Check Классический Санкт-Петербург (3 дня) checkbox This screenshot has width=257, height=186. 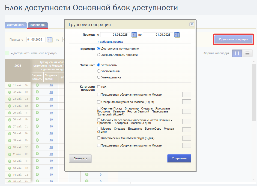click(x=99, y=138)
